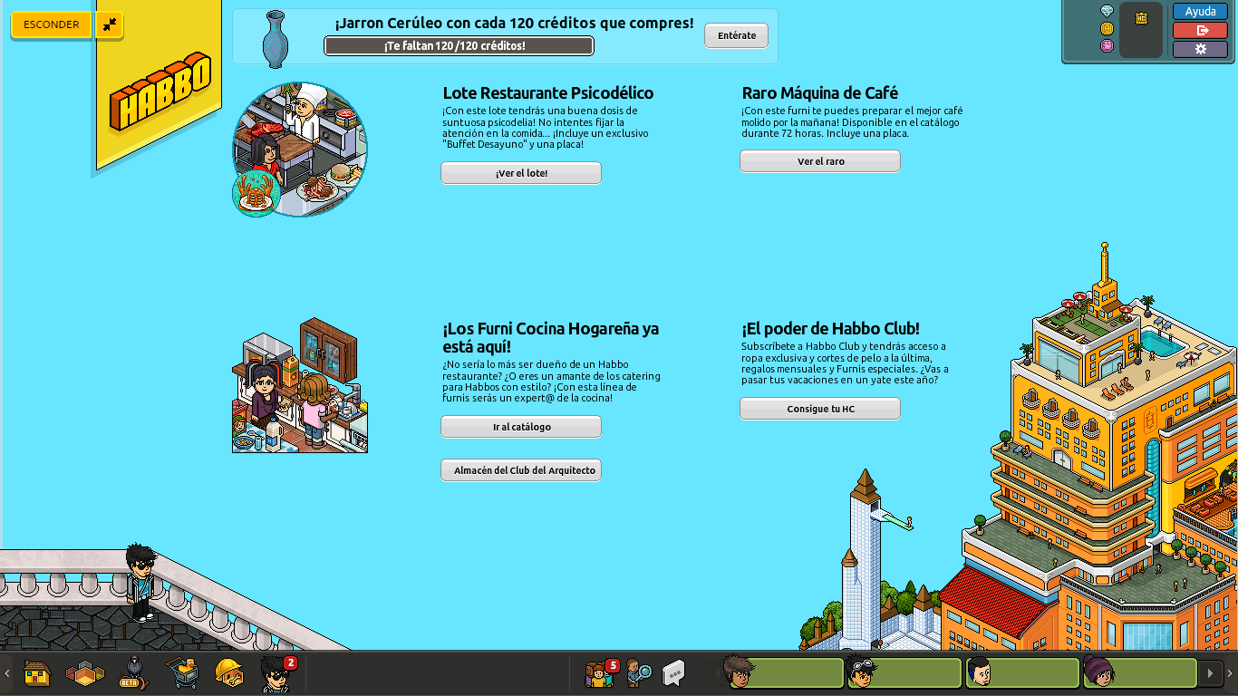This screenshot has height=696, width=1238.
Task: Collapse the bottom toolbar left arrow
Action: coord(7,673)
